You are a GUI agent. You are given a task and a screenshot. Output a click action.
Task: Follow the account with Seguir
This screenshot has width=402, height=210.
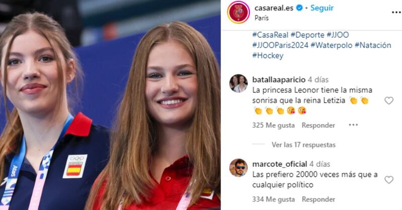pos(322,8)
